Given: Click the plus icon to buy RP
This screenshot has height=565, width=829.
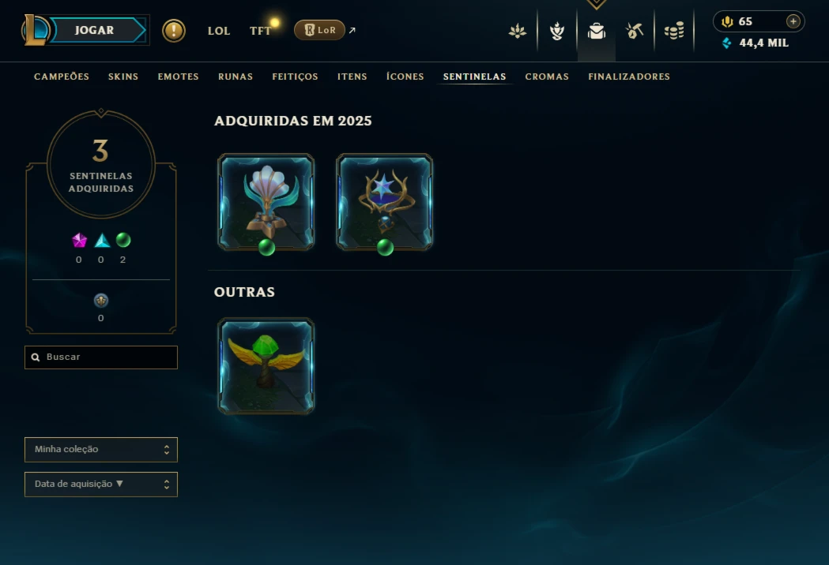Looking at the screenshot, I should [x=793, y=21].
